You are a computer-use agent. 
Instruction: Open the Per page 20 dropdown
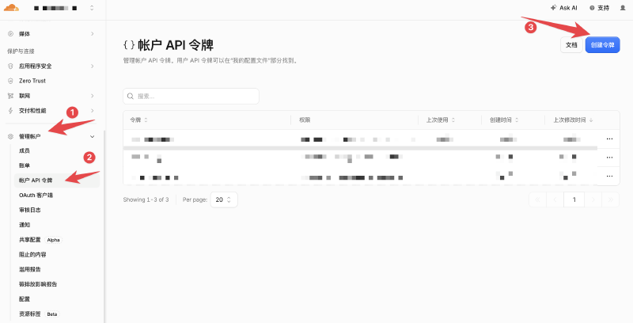pyautogui.click(x=224, y=199)
